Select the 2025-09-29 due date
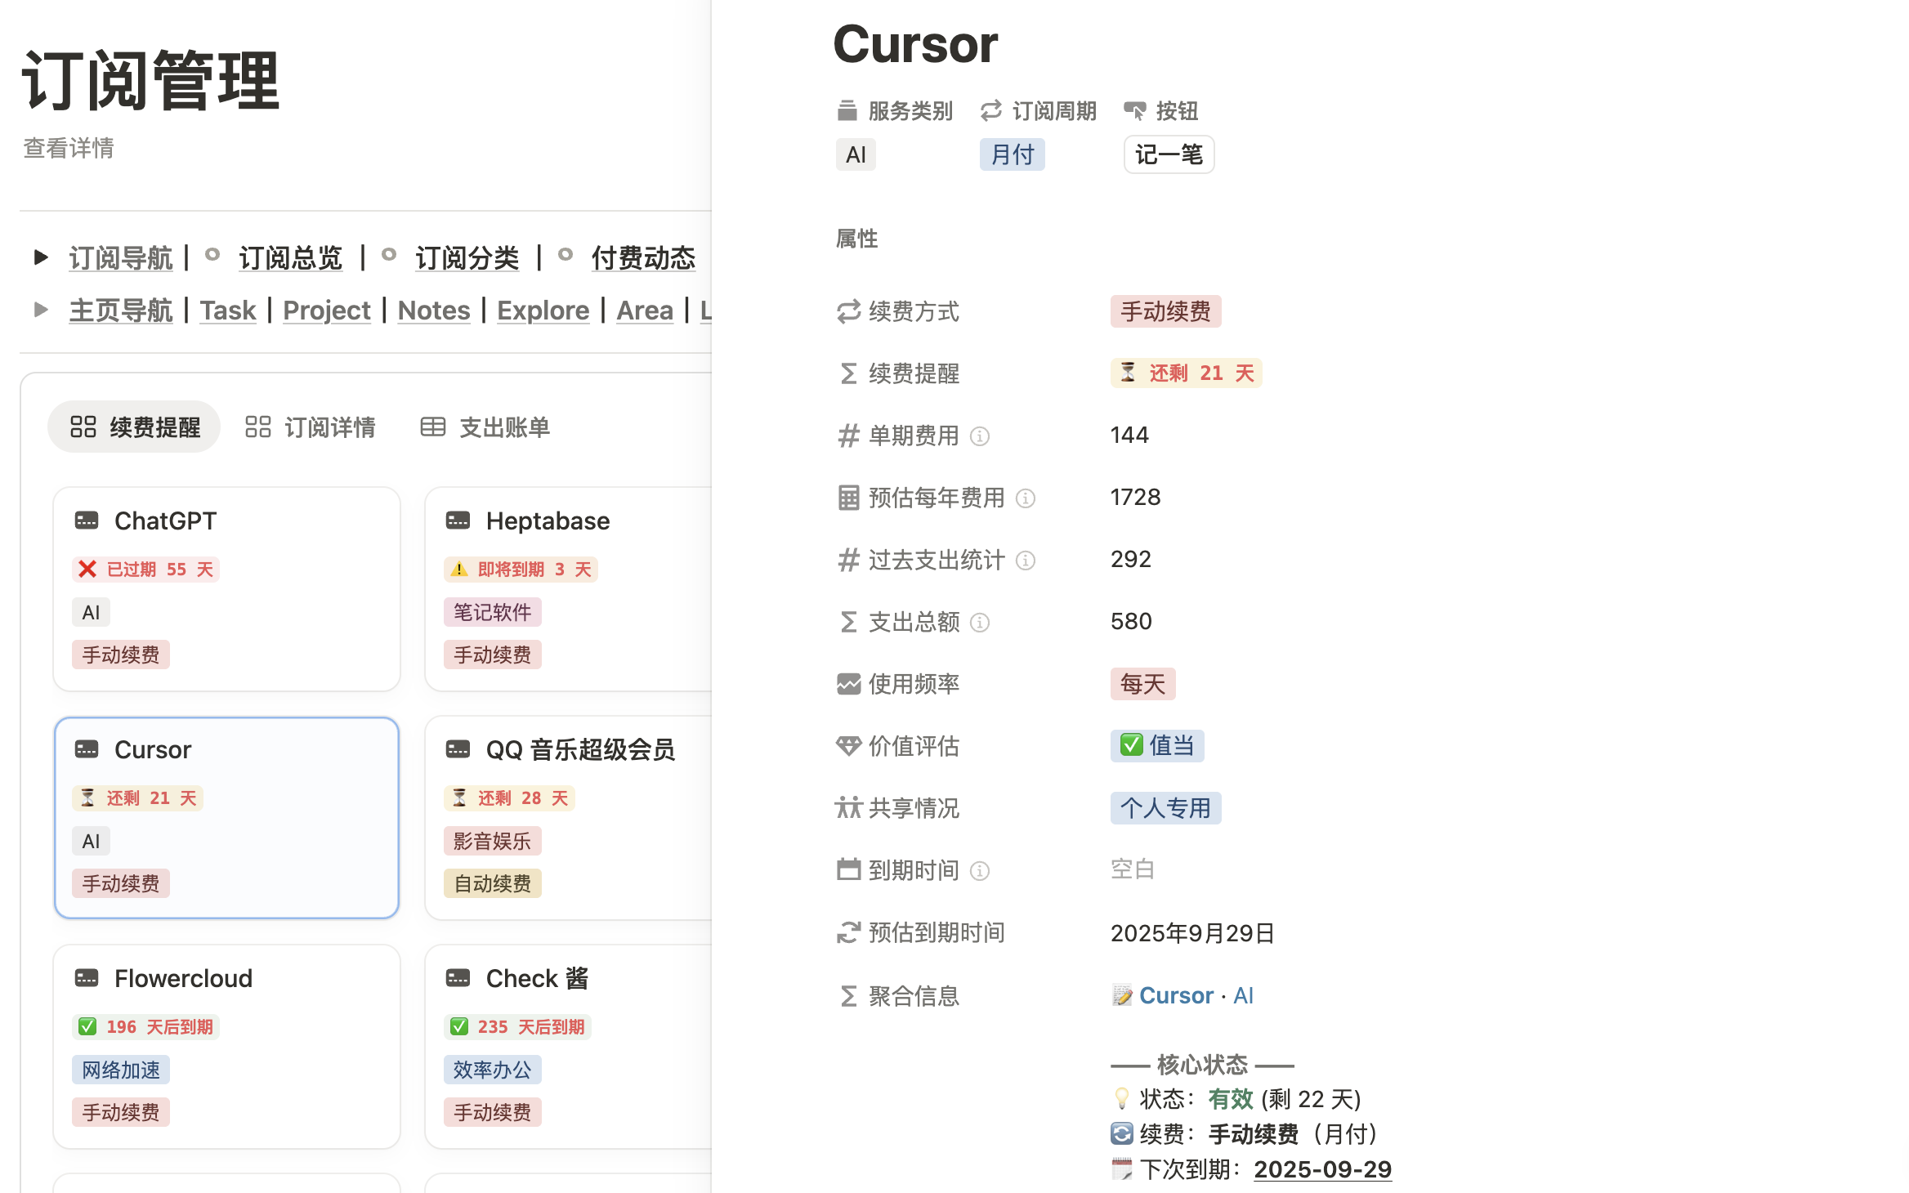 (x=1322, y=1169)
